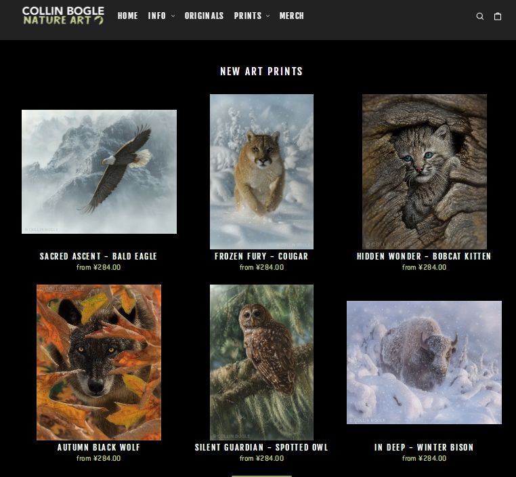Open the search icon in header
This screenshot has height=477, width=516.
tap(480, 16)
